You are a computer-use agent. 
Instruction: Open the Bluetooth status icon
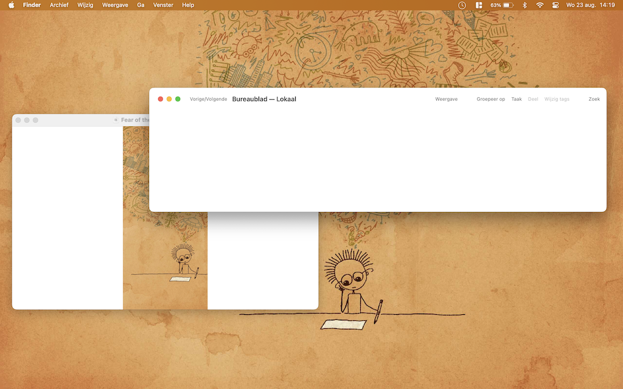[524, 5]
